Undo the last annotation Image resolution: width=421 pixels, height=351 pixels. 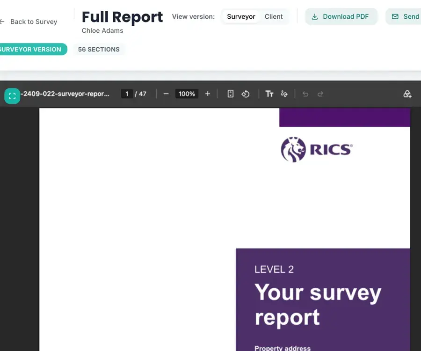(x=305, y=94)
